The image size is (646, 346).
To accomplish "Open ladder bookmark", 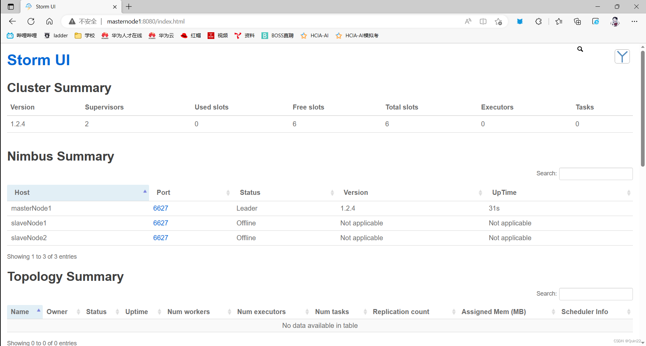I will (56, 36).
